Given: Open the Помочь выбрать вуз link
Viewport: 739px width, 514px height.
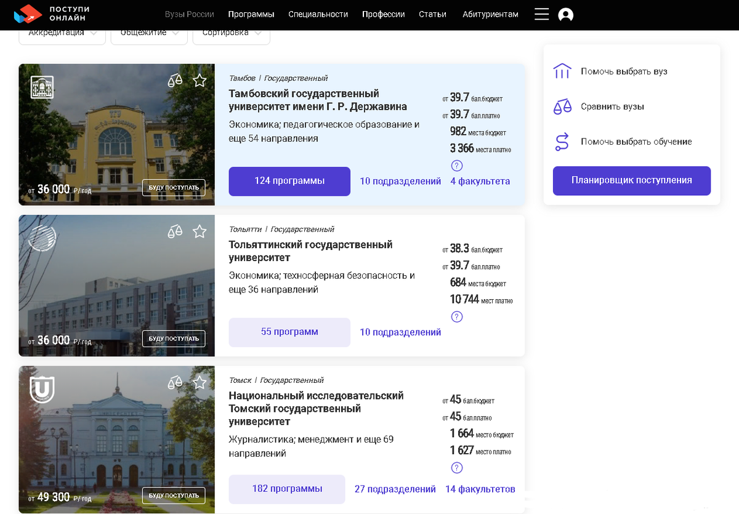Looking at the screenshot, I should 624,72.
